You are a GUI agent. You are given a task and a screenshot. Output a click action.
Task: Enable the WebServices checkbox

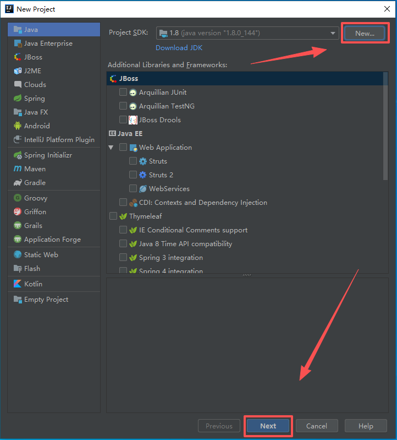point(133,188)
